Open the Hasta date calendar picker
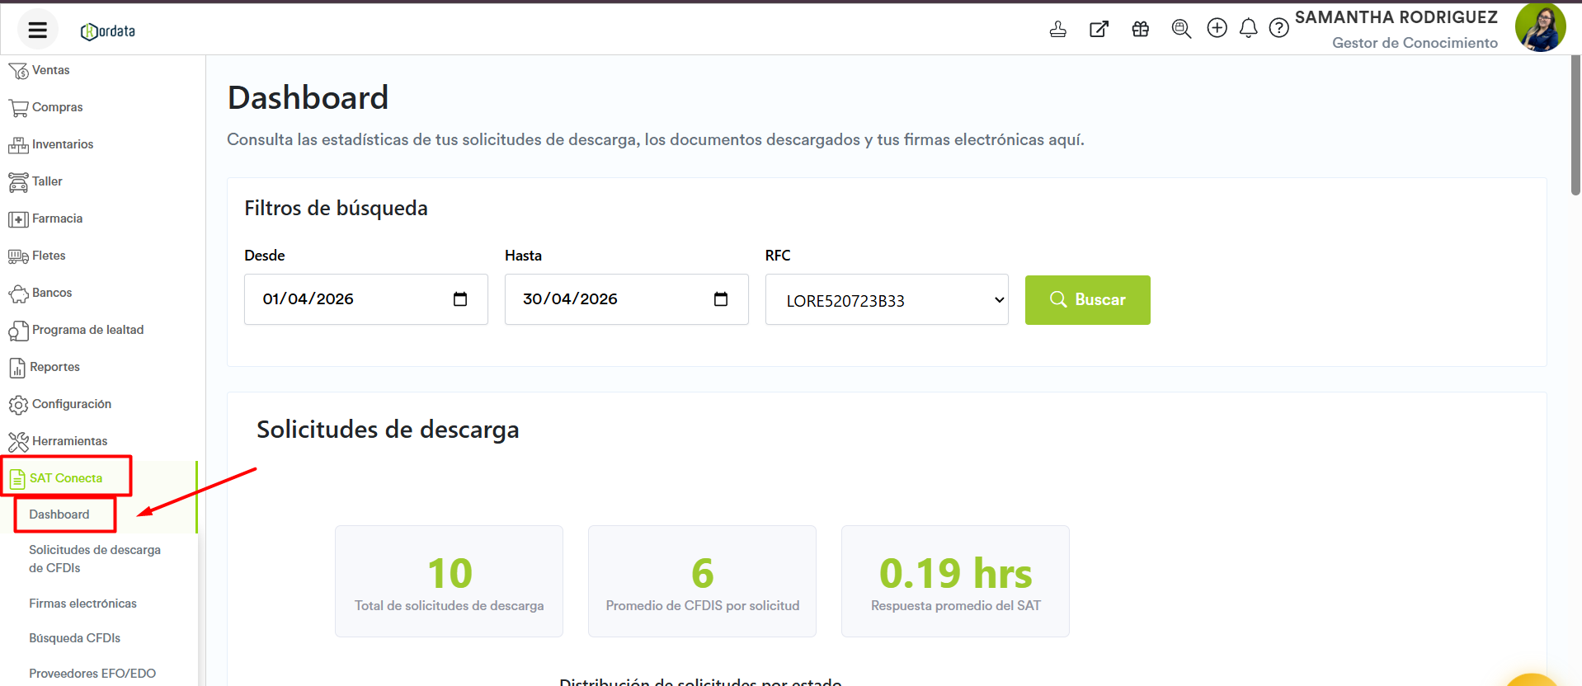The height and width of the screenshot is (686, 1582). (720, 299)
